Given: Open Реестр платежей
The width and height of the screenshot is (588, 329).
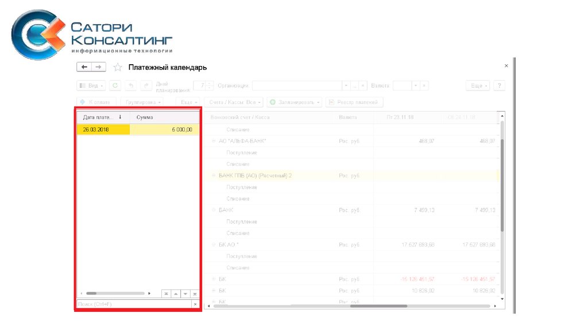Looking at the screenshot, I should coord(354,102).
